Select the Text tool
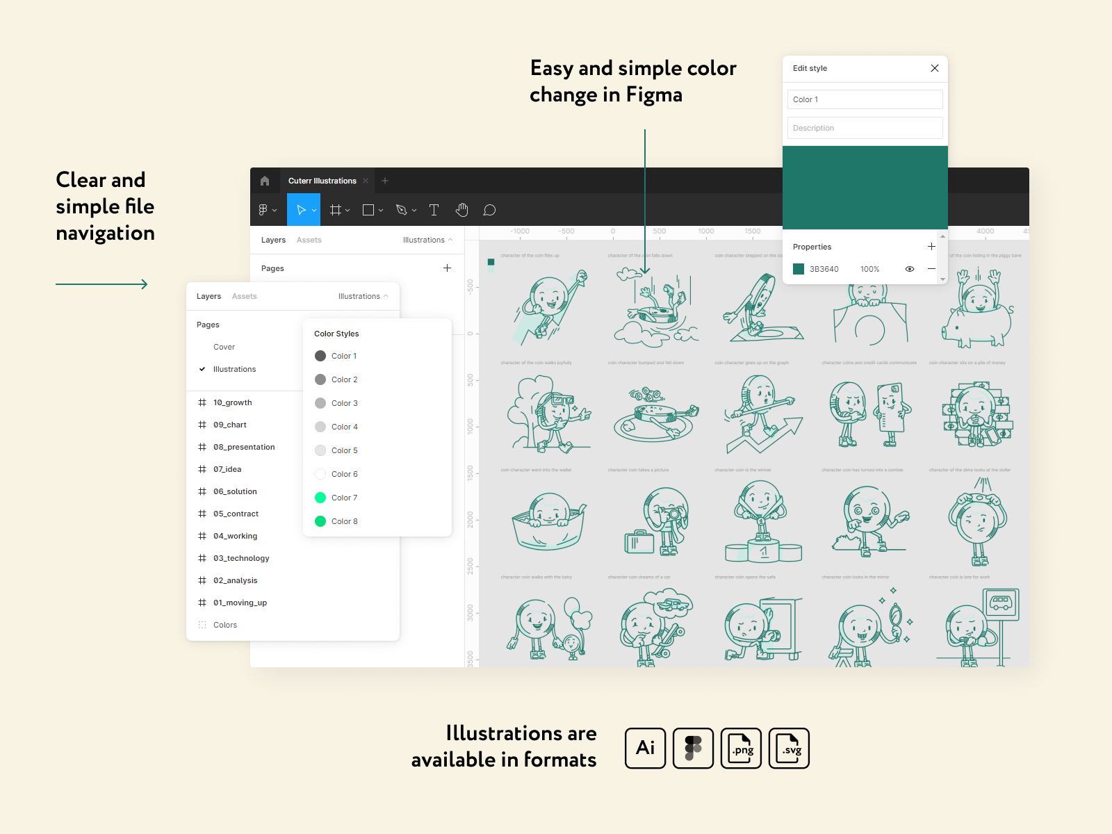 click(x=434, y=210)
